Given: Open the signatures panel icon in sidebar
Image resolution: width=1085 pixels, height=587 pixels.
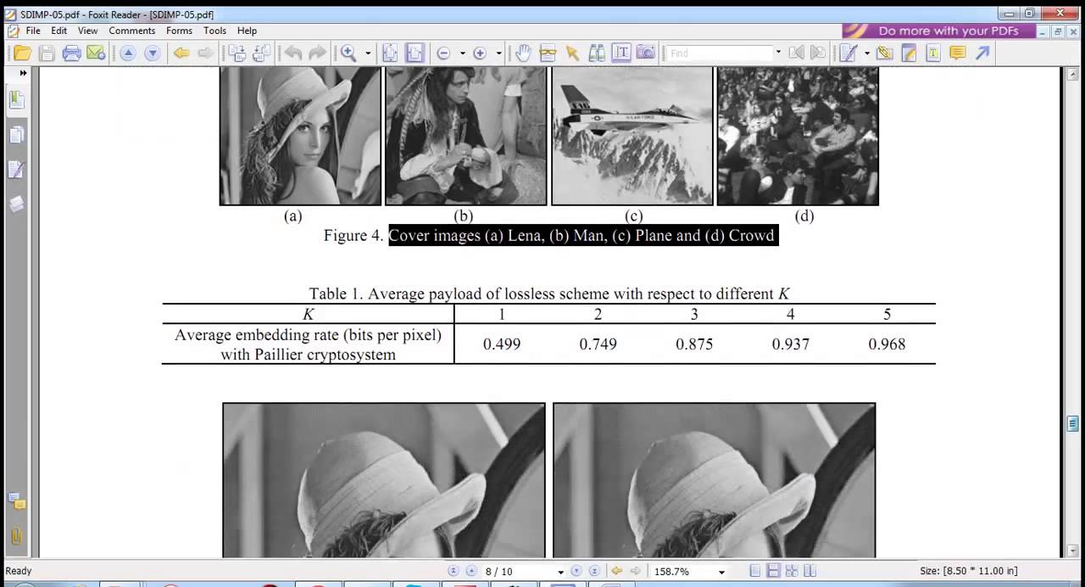Looking at the screenshot, I should [16, 170].
